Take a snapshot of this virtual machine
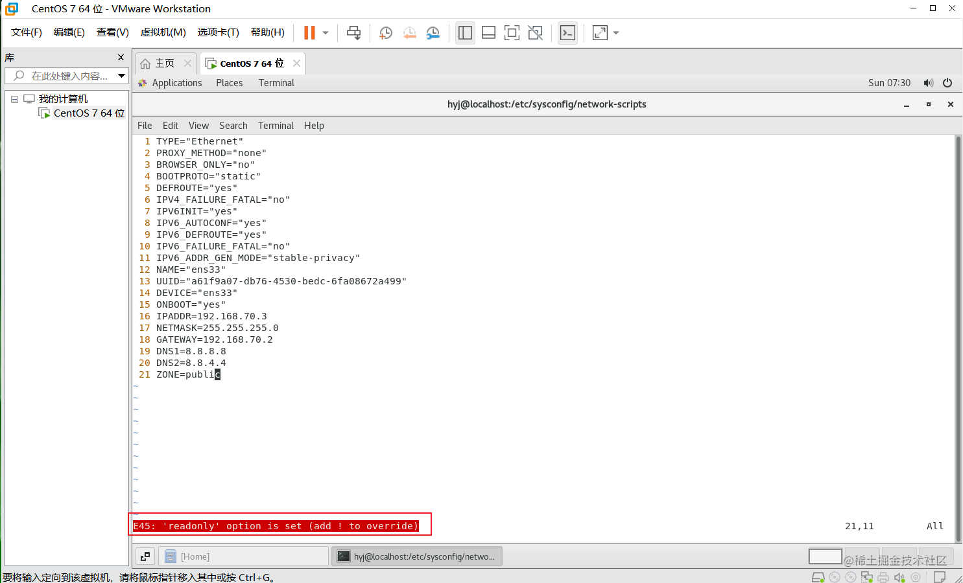 [386, 32]
